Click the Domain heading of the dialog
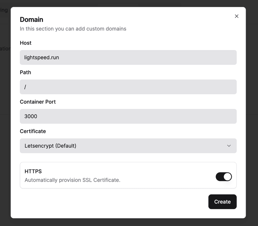This screenshot has width=258, height=226. tap(31, 19)
